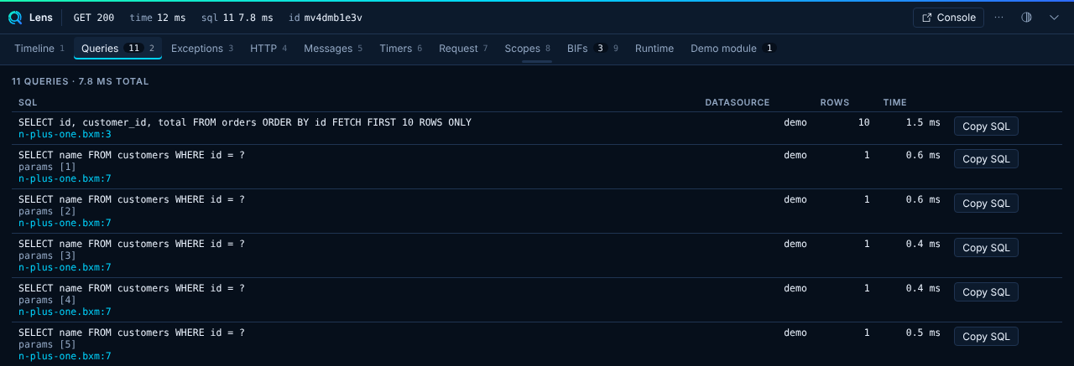Open n-plus-one.bxm:7 link under params [2]

click(x=65, y=223)
